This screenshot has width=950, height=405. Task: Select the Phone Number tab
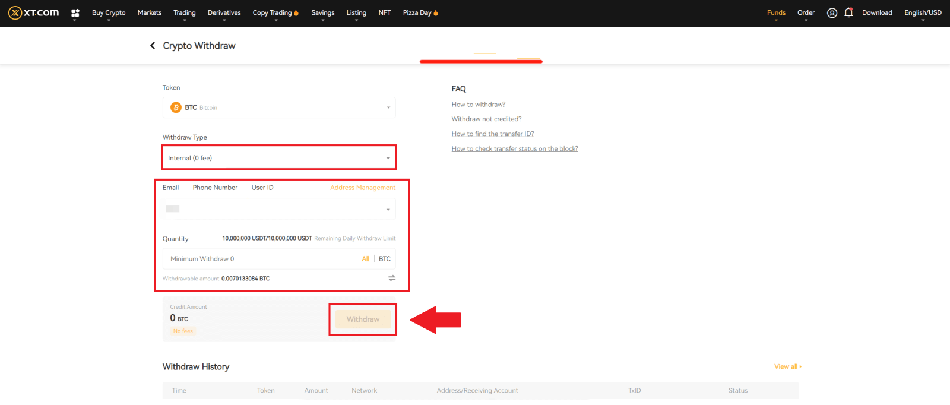point(215,188)
